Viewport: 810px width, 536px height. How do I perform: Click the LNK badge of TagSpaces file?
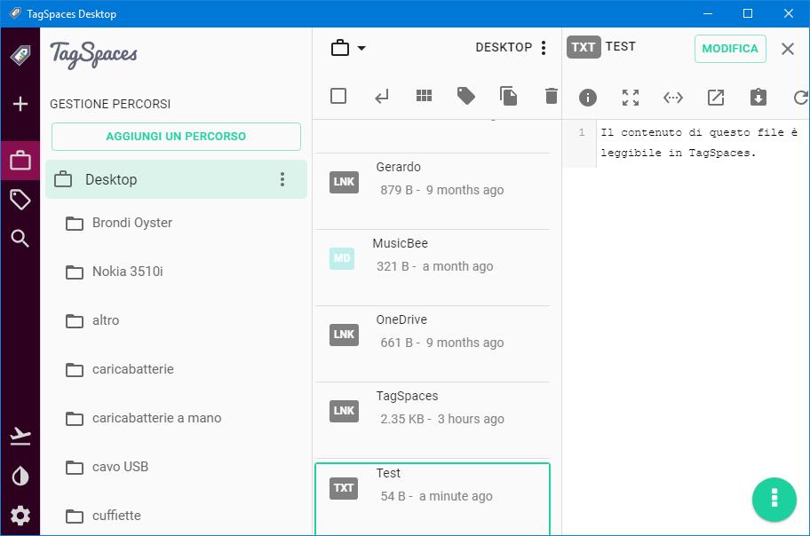(x=344, y=411)
